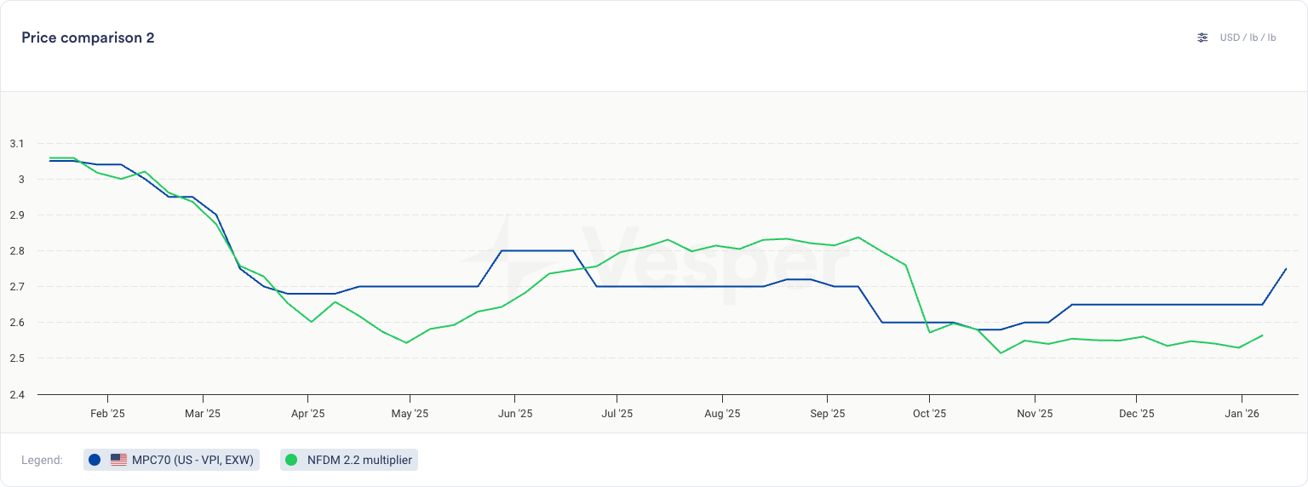
Task: Click the Jun '25 x-axis label
Action: click(514, 414)
